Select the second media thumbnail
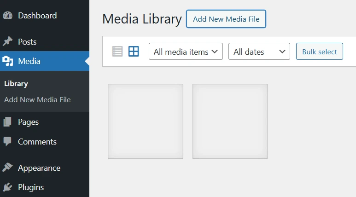 point(230,121)
